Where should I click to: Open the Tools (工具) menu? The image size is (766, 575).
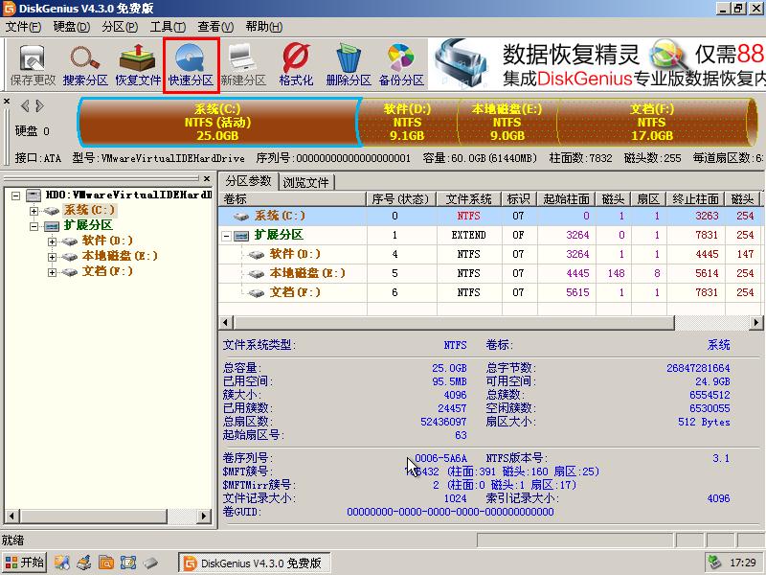click(168, 27)
